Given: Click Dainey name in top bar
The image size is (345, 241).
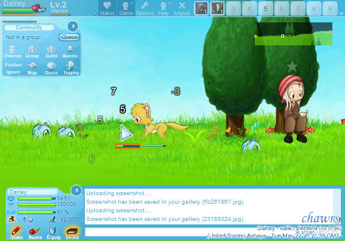Looking at the screenshot, I should (x=14, y=3).
